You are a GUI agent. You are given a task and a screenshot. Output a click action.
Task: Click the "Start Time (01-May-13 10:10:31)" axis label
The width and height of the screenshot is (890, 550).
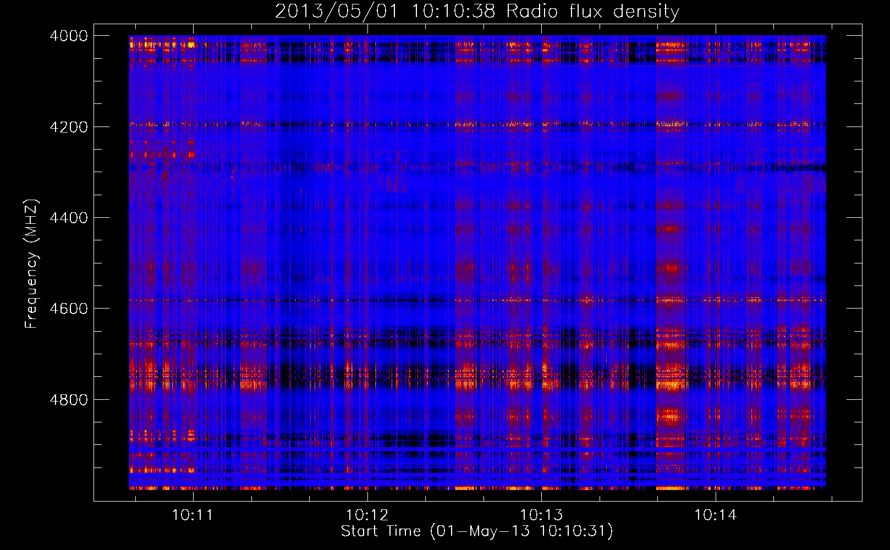(x=477, y=531)
